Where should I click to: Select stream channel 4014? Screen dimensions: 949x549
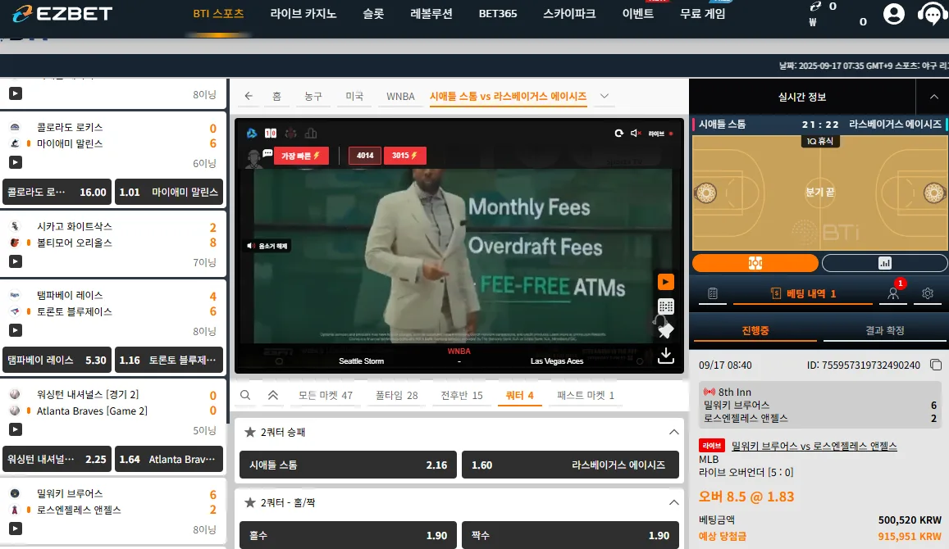point(365,156)
